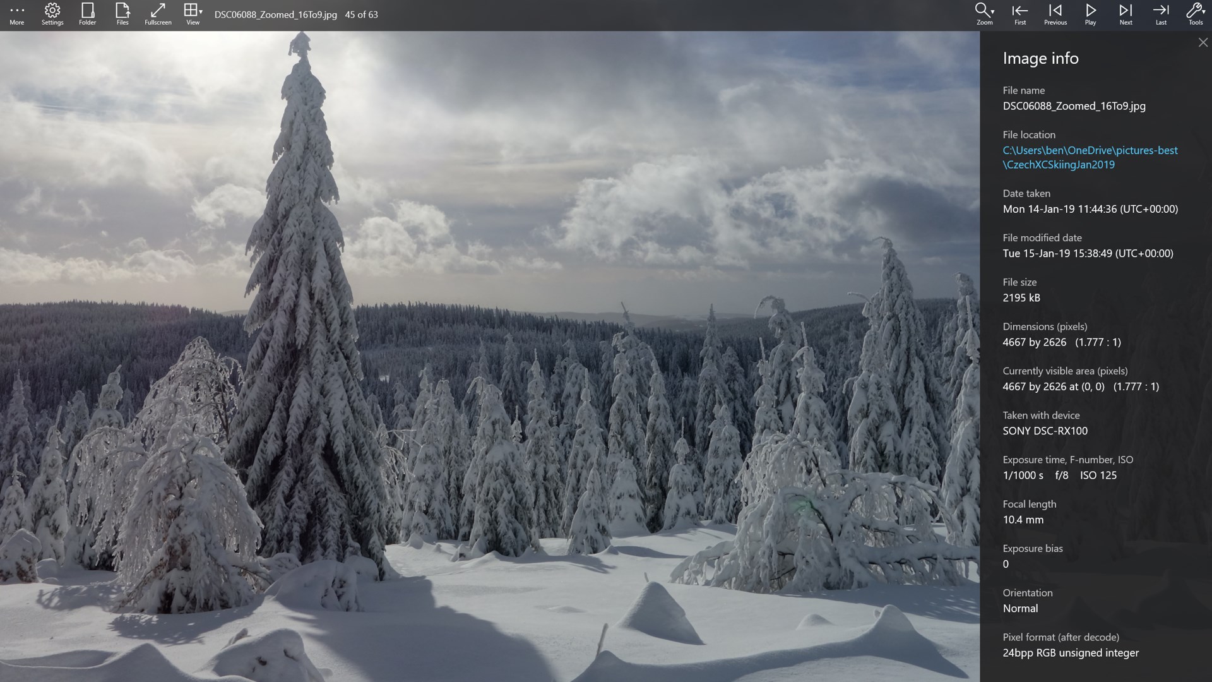The width and height of the screenshot is (1212, 682).
Task: Click the Folder icon in the toolbar
Action: click(x=87, y=11)
